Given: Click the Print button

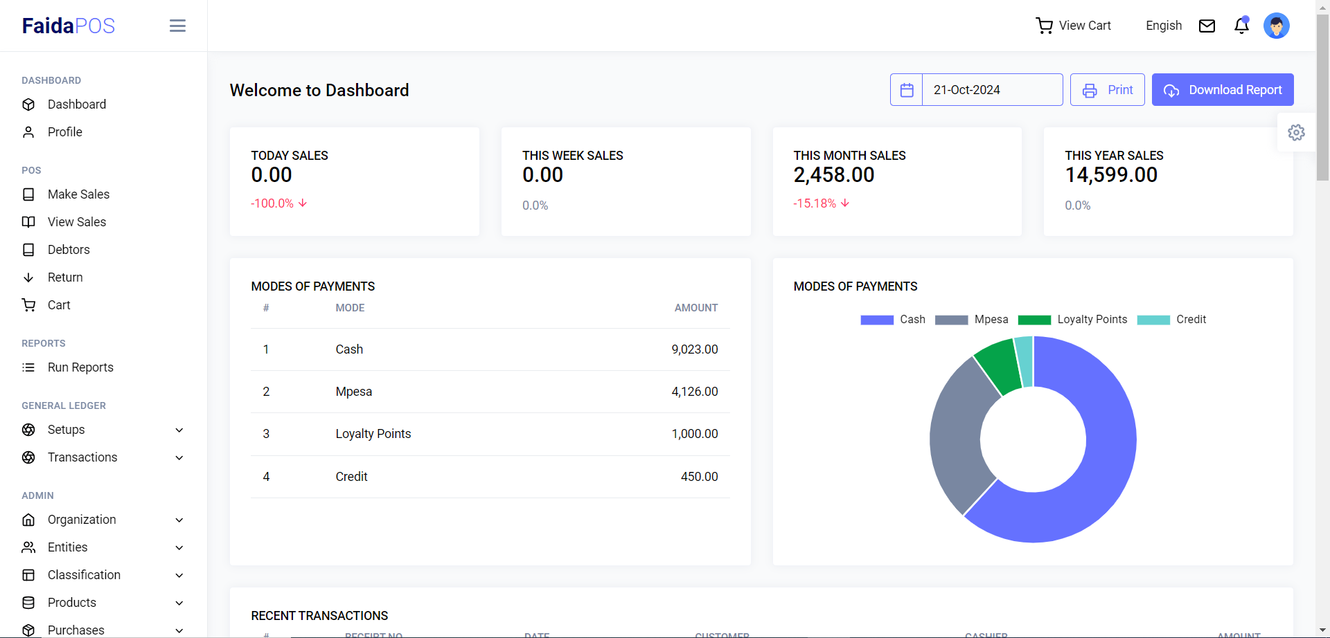Looking at the screenshot, I should click(1107, 90).
